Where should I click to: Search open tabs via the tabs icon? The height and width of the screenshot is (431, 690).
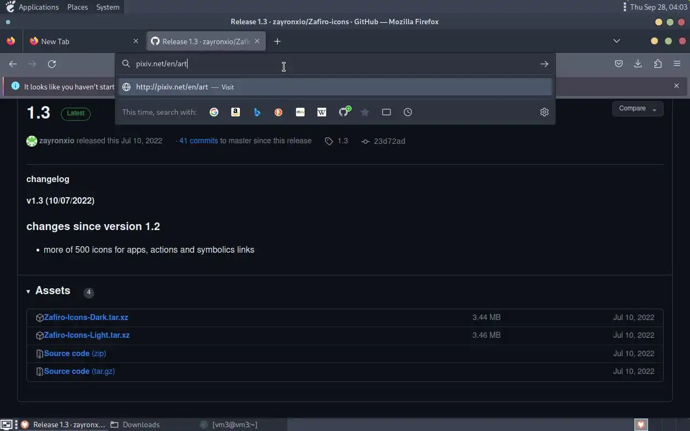click(x=387, y=112)
